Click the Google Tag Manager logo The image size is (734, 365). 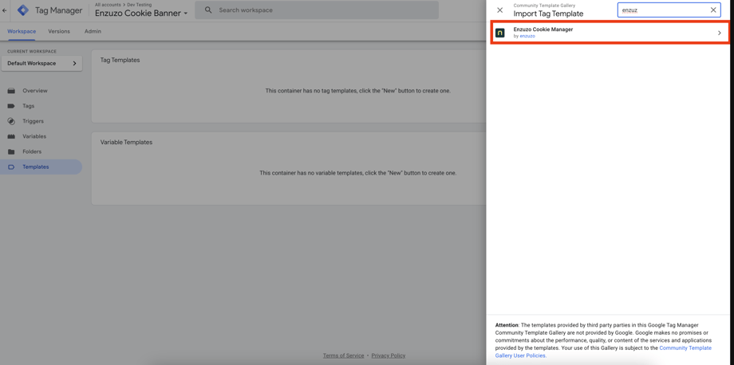coord(23,10)
